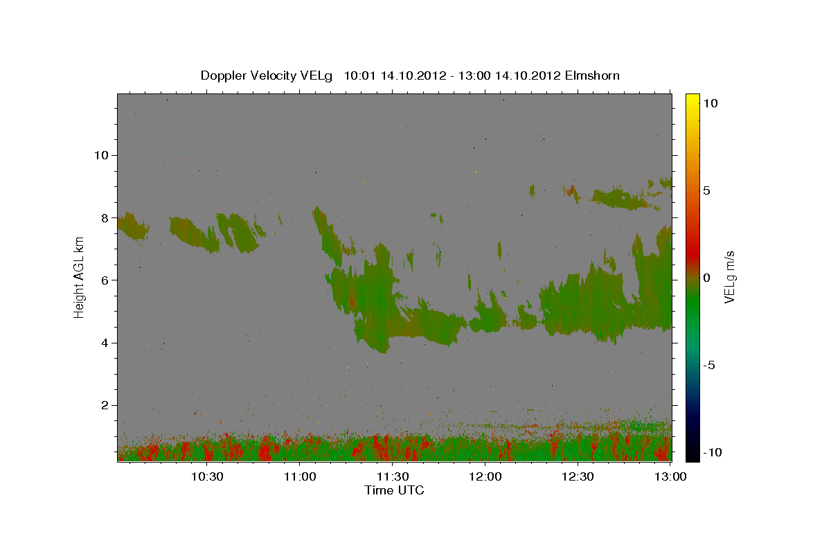Screen dimensions: 831x554
Task: Click the 11:30 time tick label
Action: pyautogui.click(x=392, y=476)
